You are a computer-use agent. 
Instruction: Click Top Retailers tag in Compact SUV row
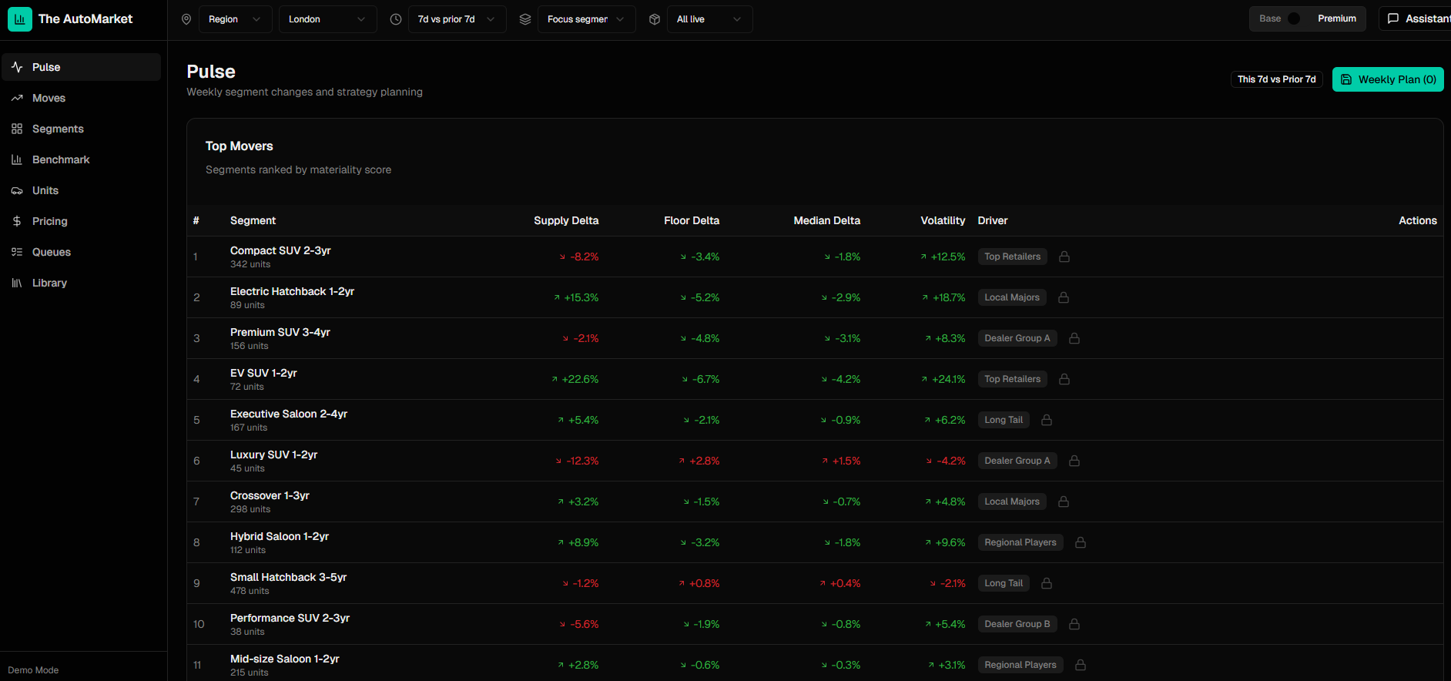tap(1012, 257)
